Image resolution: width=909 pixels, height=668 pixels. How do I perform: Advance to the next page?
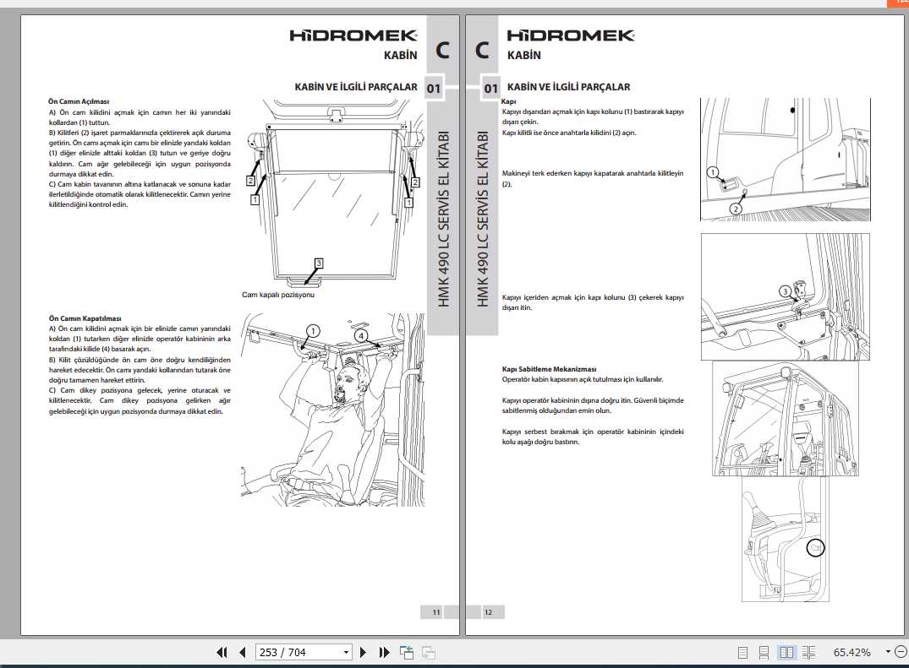click(x=363, y=652)
